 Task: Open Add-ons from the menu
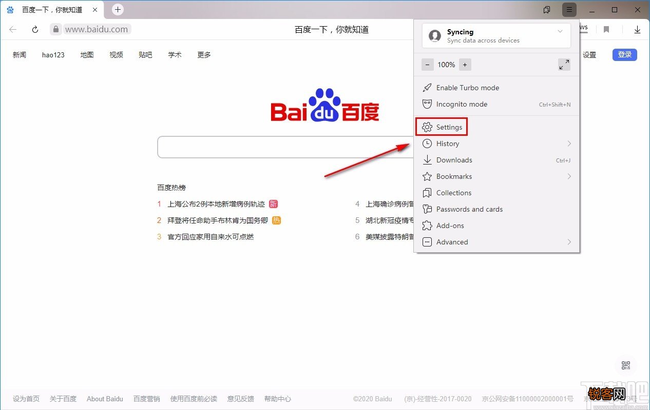(x=496, y=225)
